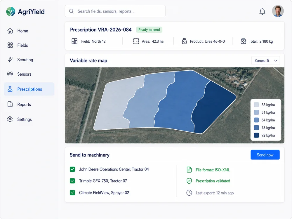Click the Settings gear icon
The width and height of the screenshot is (292, 219).
[x=10, y=119]
